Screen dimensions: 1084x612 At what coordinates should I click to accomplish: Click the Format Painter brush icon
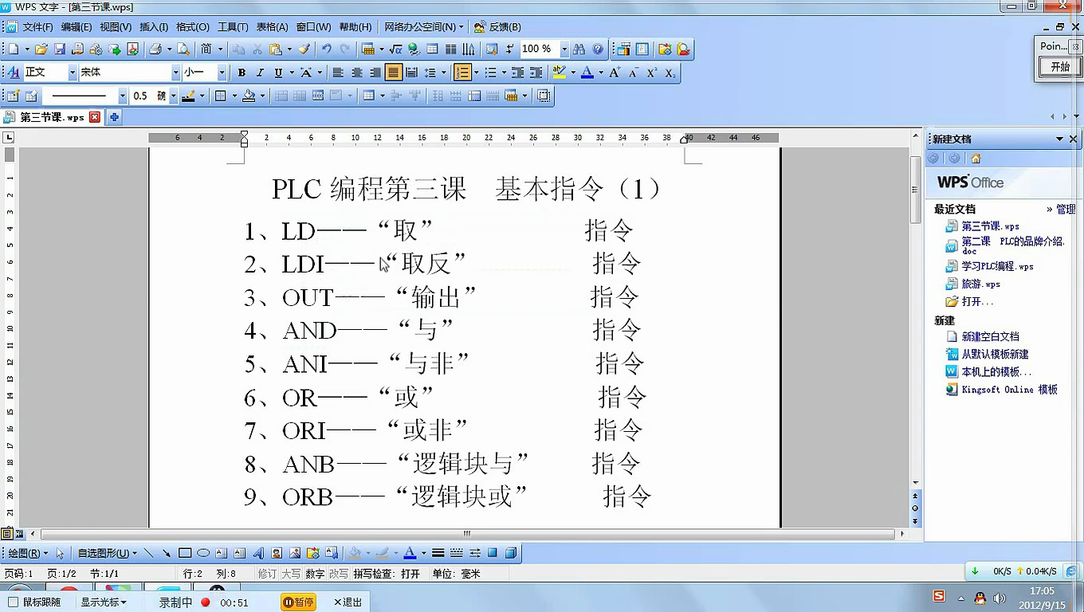click(x=303, y=49)
